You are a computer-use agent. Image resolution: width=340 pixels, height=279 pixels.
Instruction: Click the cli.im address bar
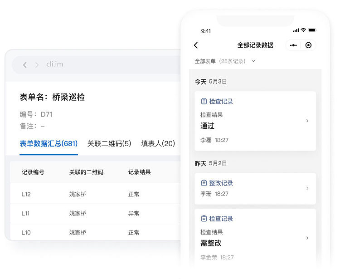tap(91, 64)
